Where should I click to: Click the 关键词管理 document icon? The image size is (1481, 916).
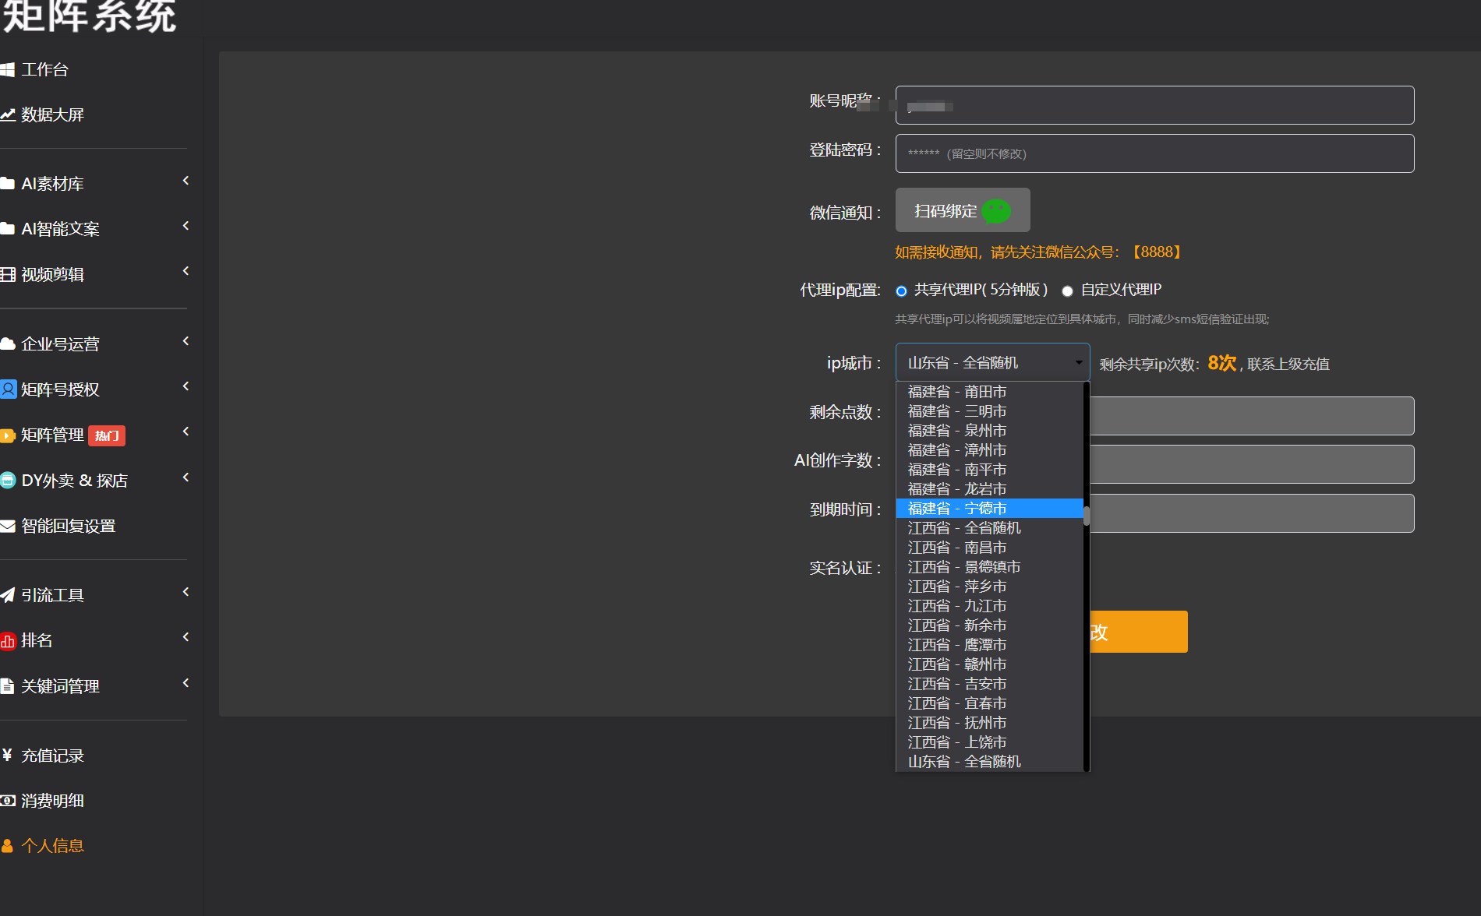[8, 686]
